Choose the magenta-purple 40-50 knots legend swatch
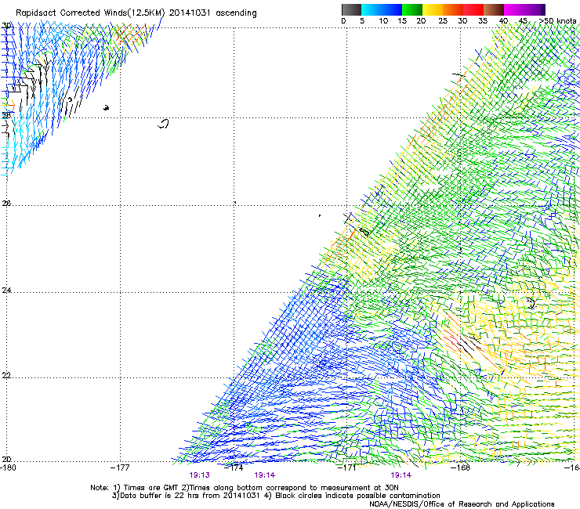The image size is (580, 509). tap(524, 9)
